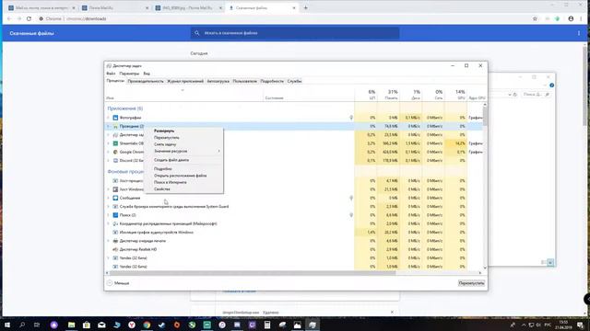Viewport: 590px width, 331px height.
Task: Open the downloads page three-dot menu
Action: (x=579, y=33)
